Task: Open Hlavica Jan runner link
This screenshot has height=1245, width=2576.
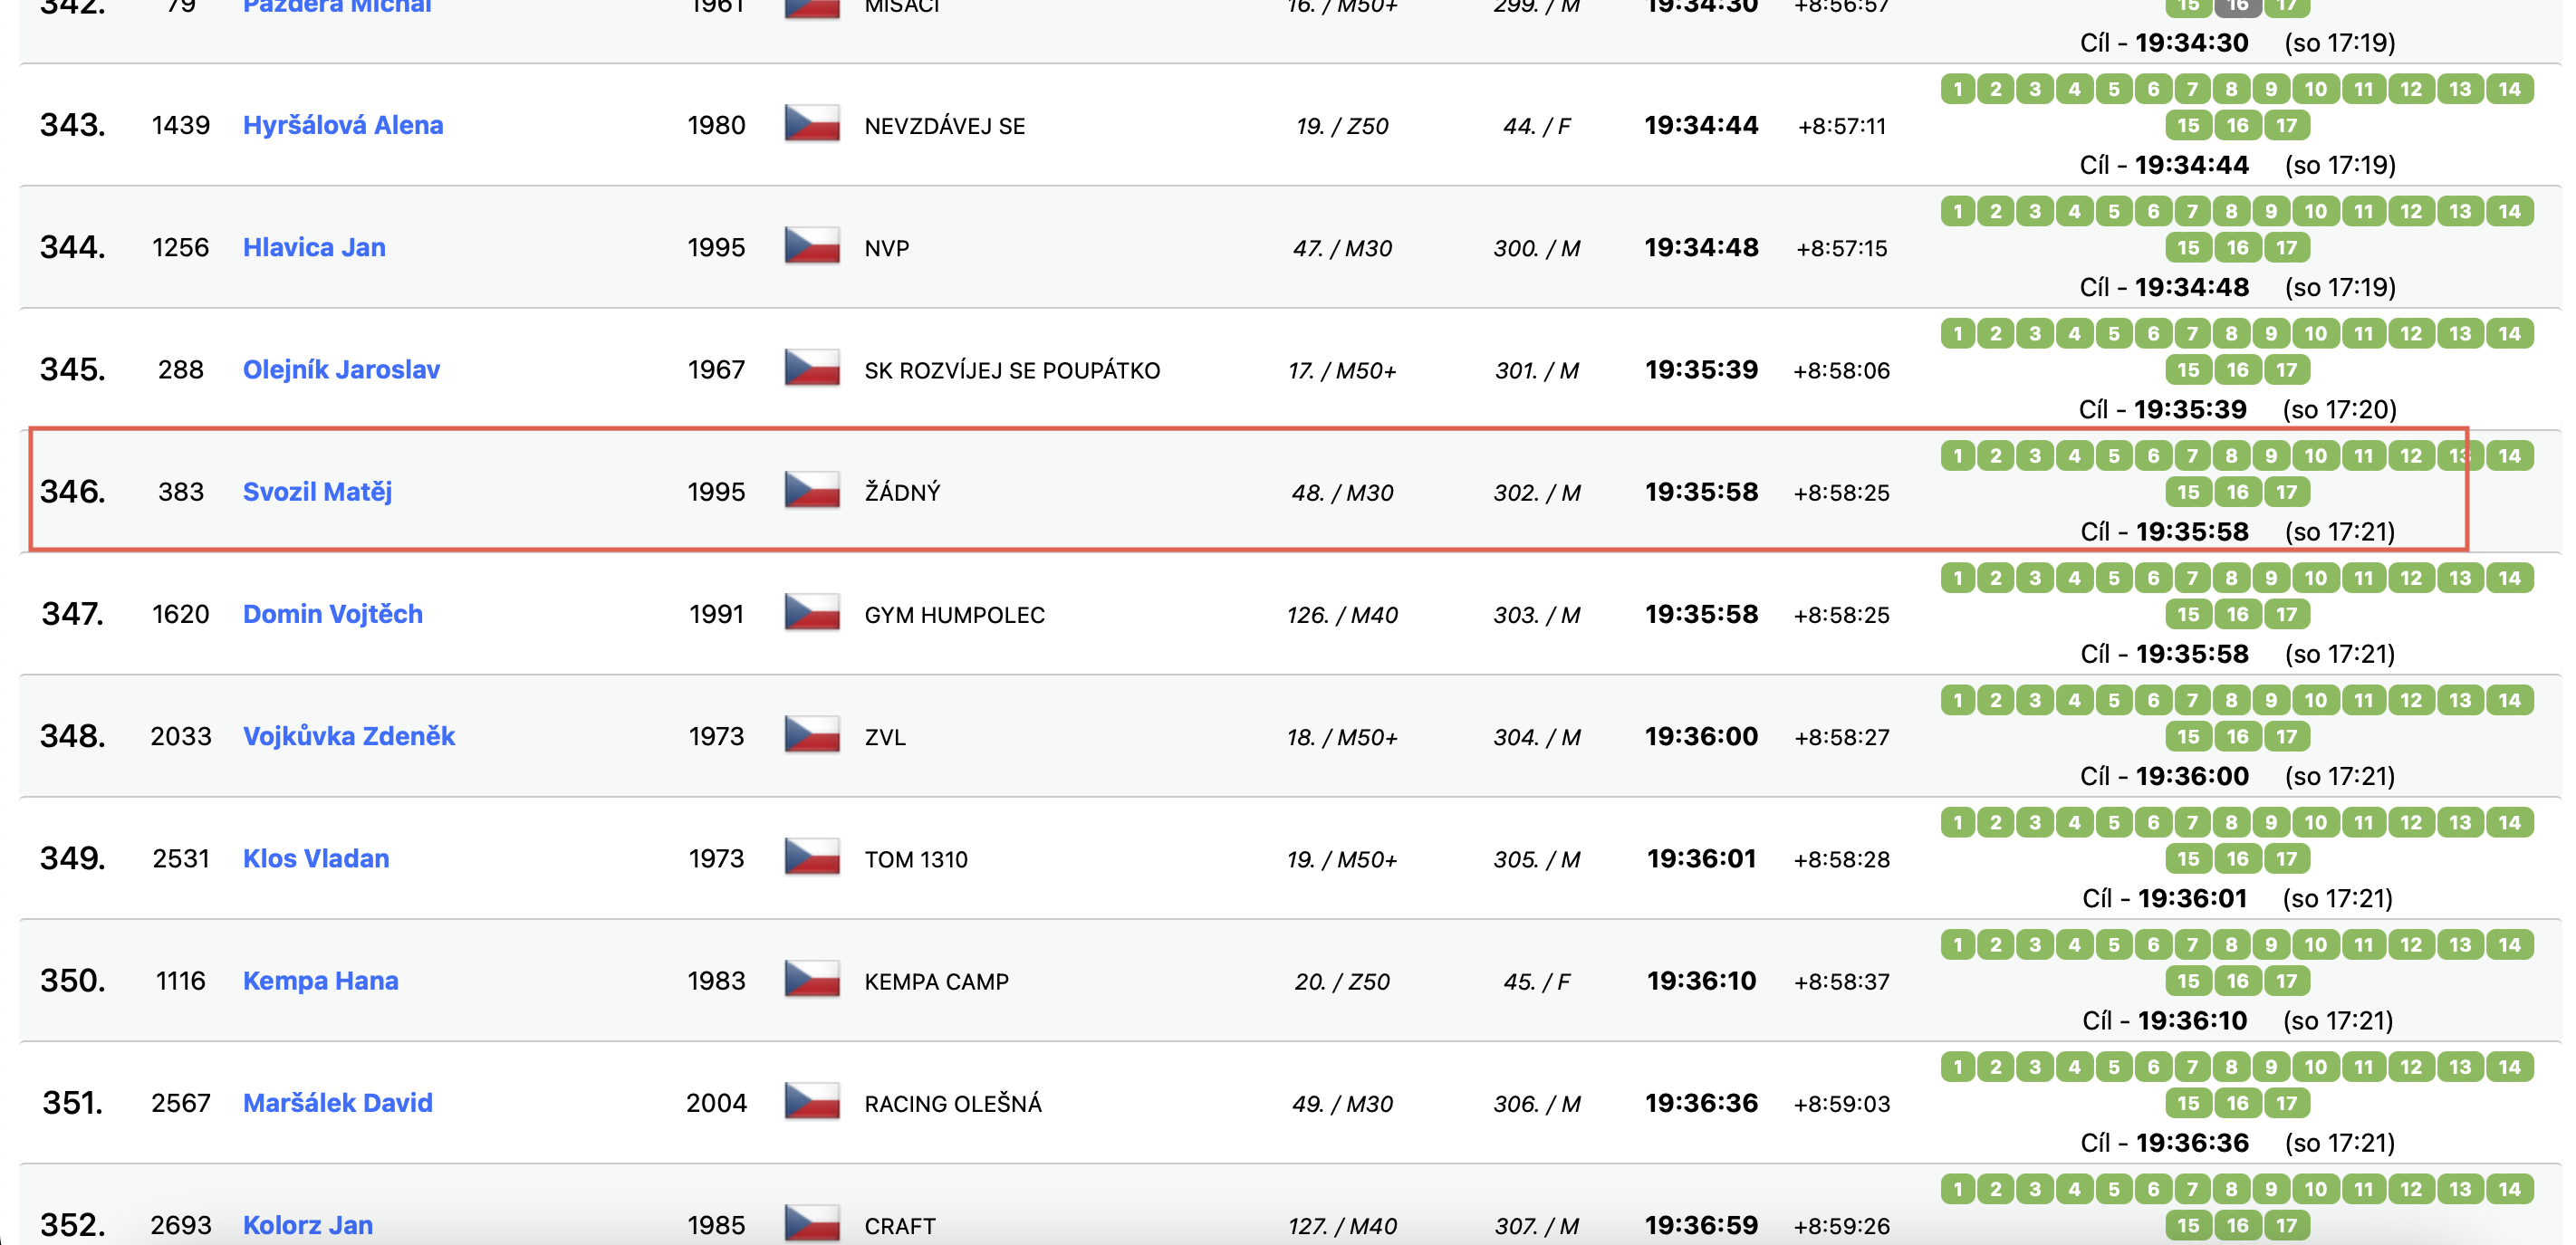Action: (x=314, y=247)
